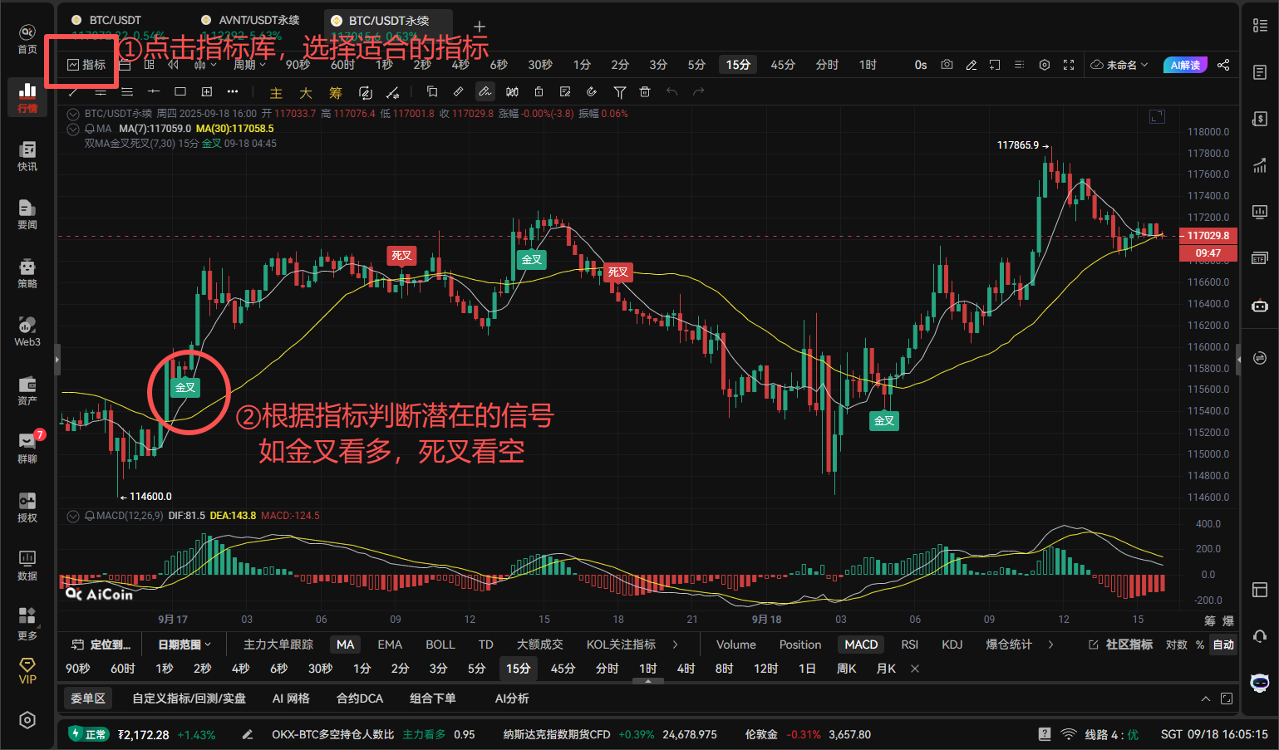This screenshot has height=750, width=1279.
Task: Click the screenshot camera icon
Action: [x=947, y=65]
